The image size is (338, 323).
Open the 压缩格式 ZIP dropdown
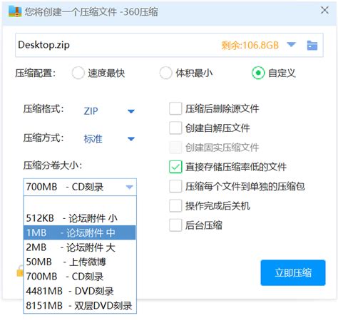tap(109, 111)
